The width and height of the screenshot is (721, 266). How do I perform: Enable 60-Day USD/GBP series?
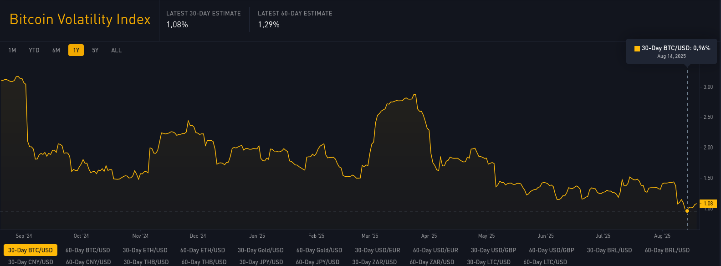pos(552,250)
